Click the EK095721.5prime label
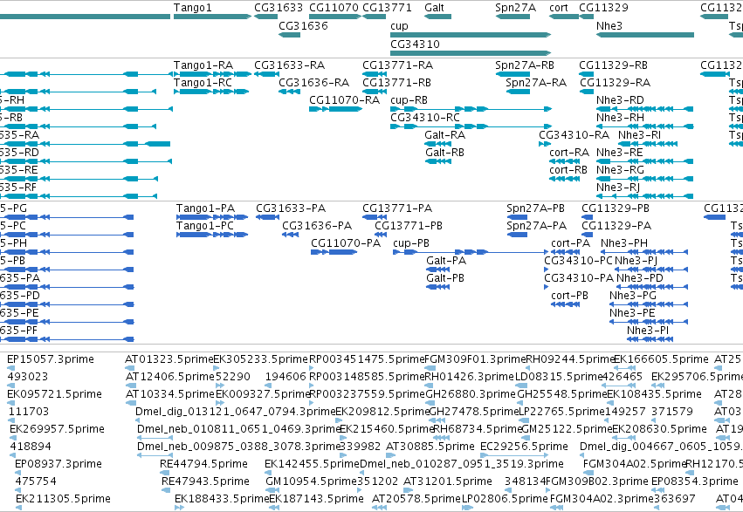The image size is (743, 512). coord(54,394)
